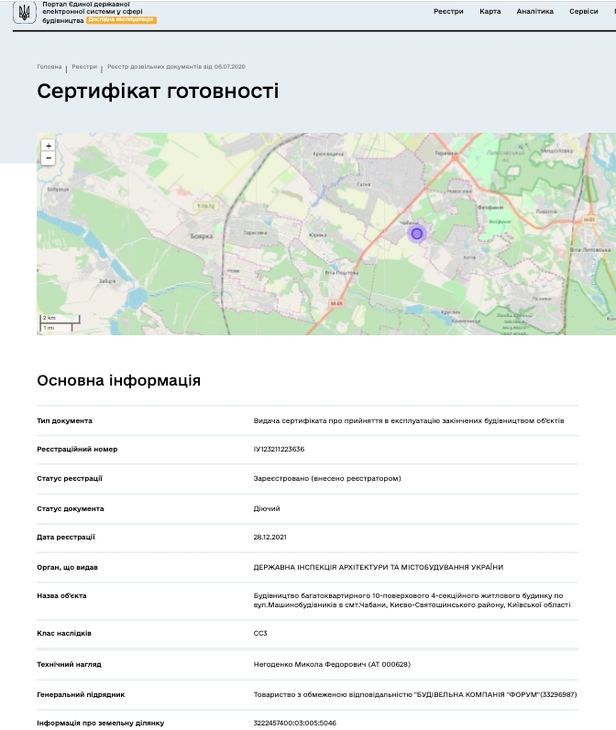
Task: Open the Аналітика menu item
Action: (x=535, y=11)
